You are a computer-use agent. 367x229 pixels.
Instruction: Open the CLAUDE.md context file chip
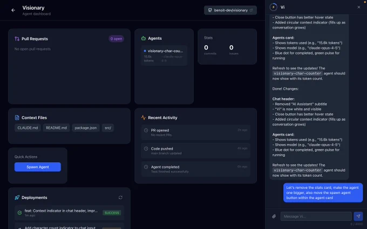coord(28,128)
